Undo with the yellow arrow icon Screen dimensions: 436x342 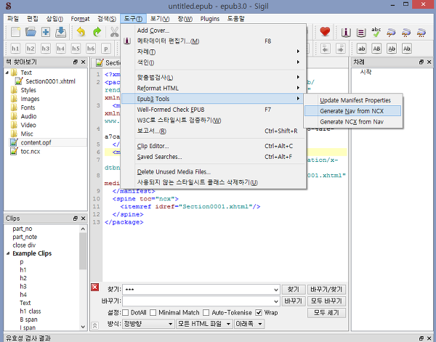point(81,32)
